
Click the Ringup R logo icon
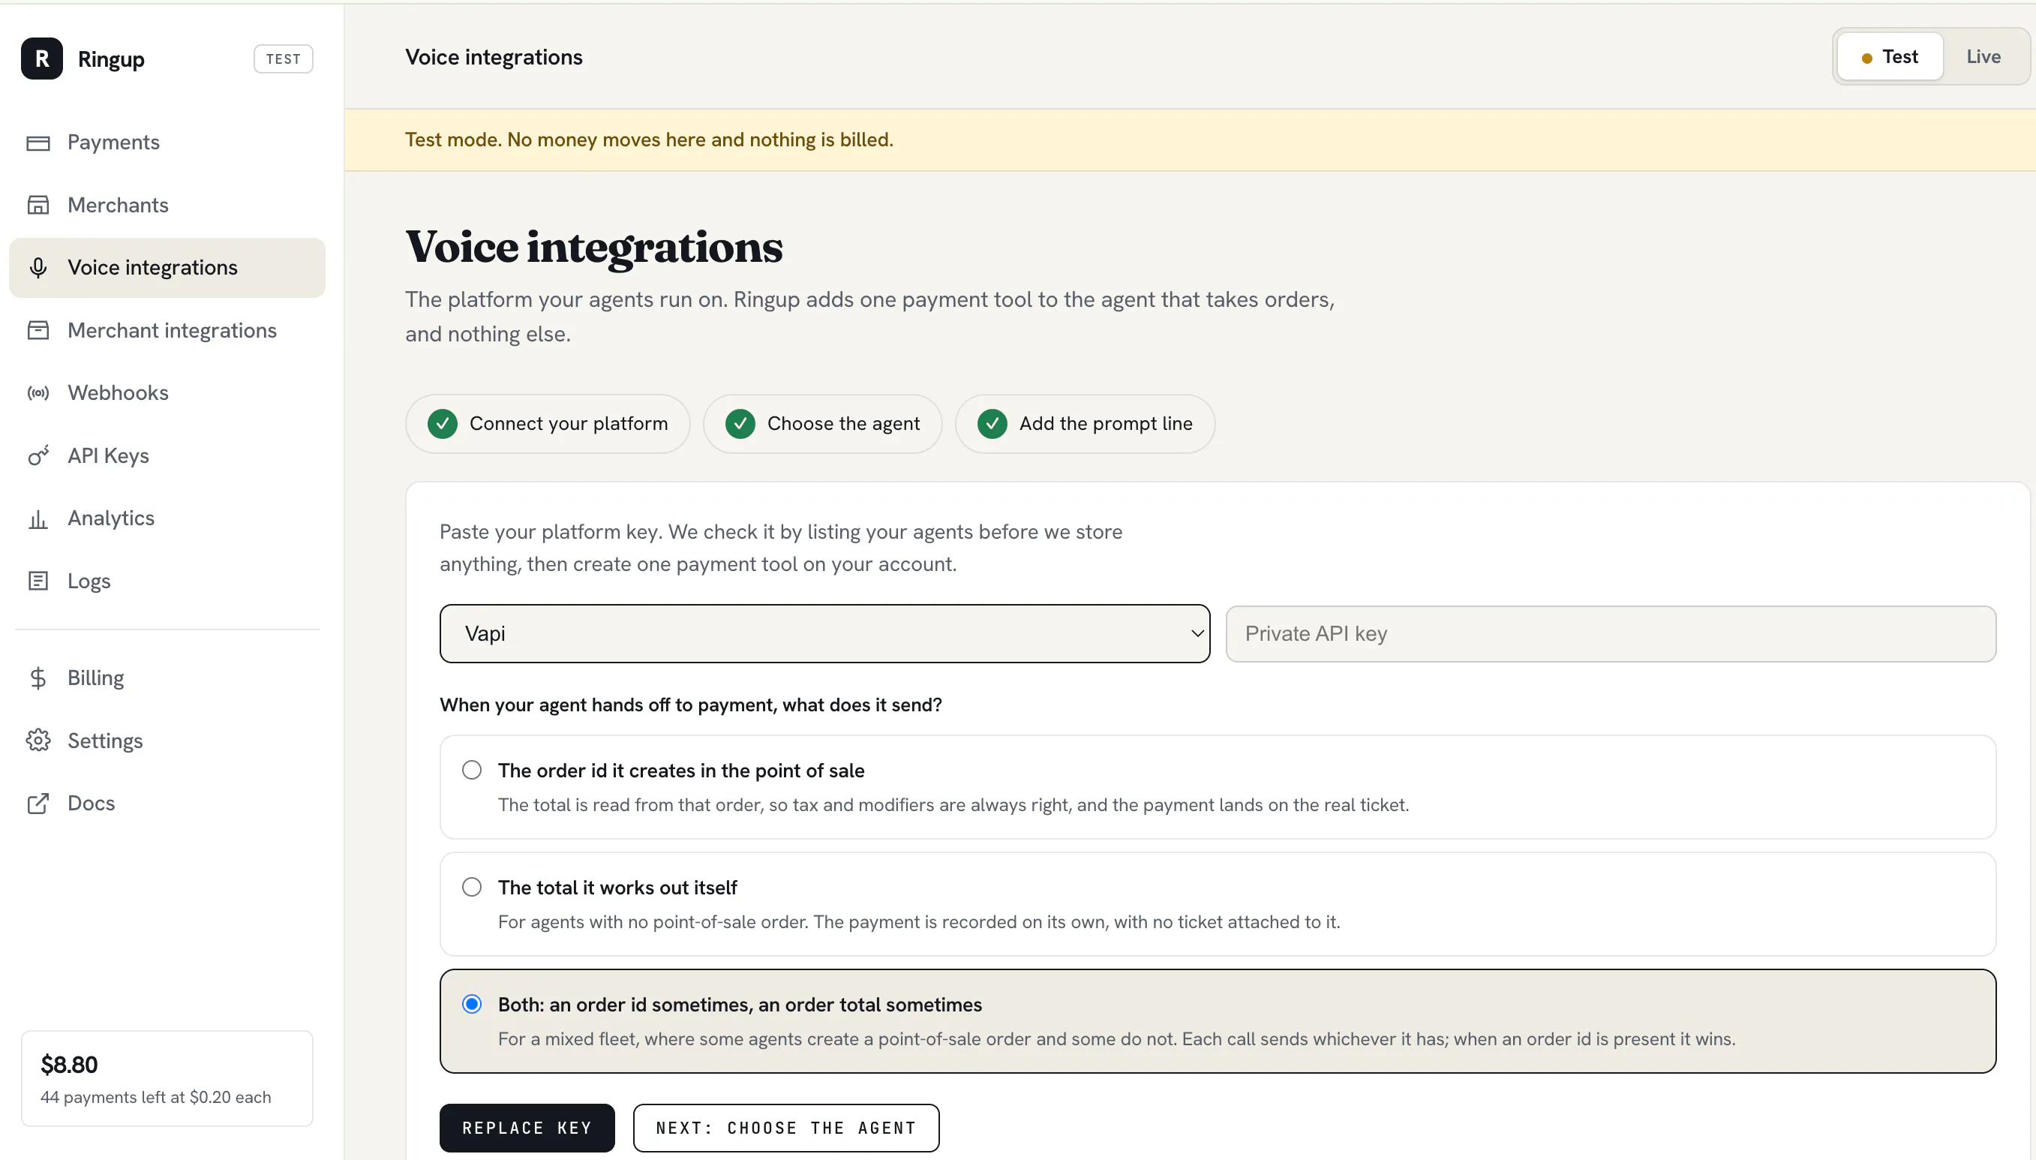tap(41, 59)
